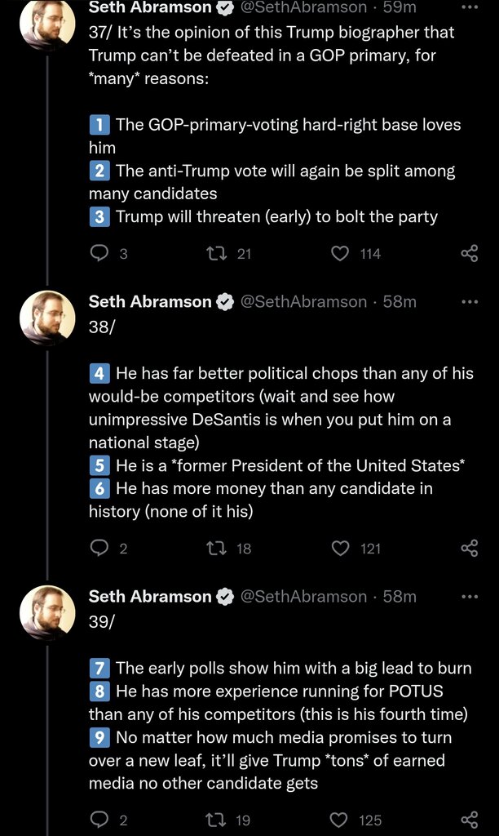499x836 pixels.
Task: Open more options menu on tweet 39/
Action: coord(469,596)
